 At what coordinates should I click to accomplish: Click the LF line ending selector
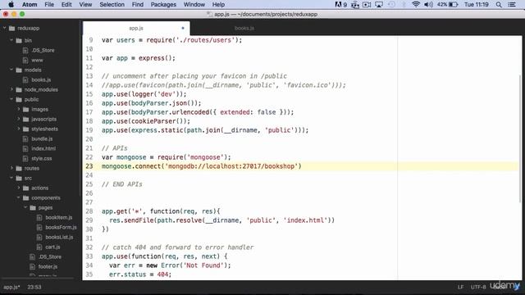pyautogui.click(x=461, y=287)
